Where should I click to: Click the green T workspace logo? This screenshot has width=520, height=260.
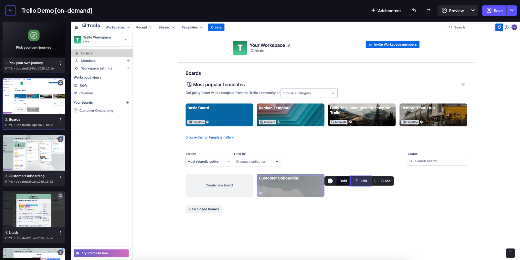[240, 48]
